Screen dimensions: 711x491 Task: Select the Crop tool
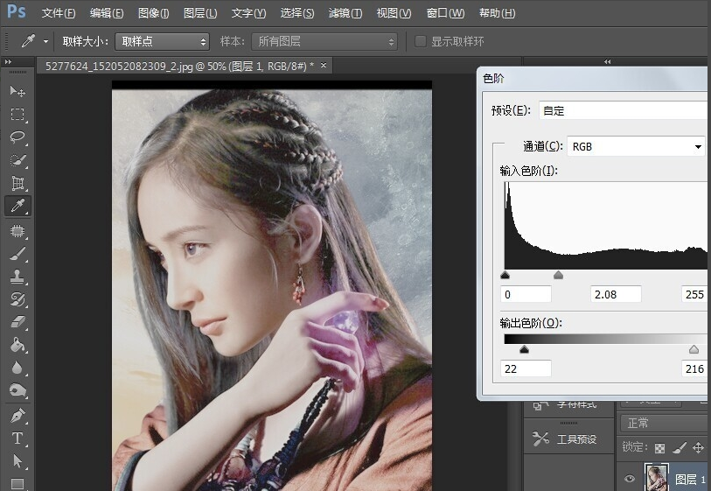[17, 183]
